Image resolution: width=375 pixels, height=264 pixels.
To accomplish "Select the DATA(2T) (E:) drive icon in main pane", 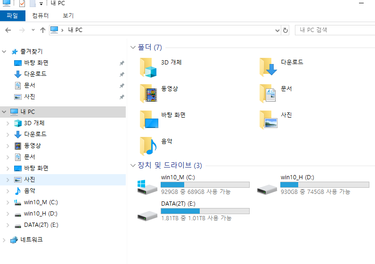I will [147, 216].
